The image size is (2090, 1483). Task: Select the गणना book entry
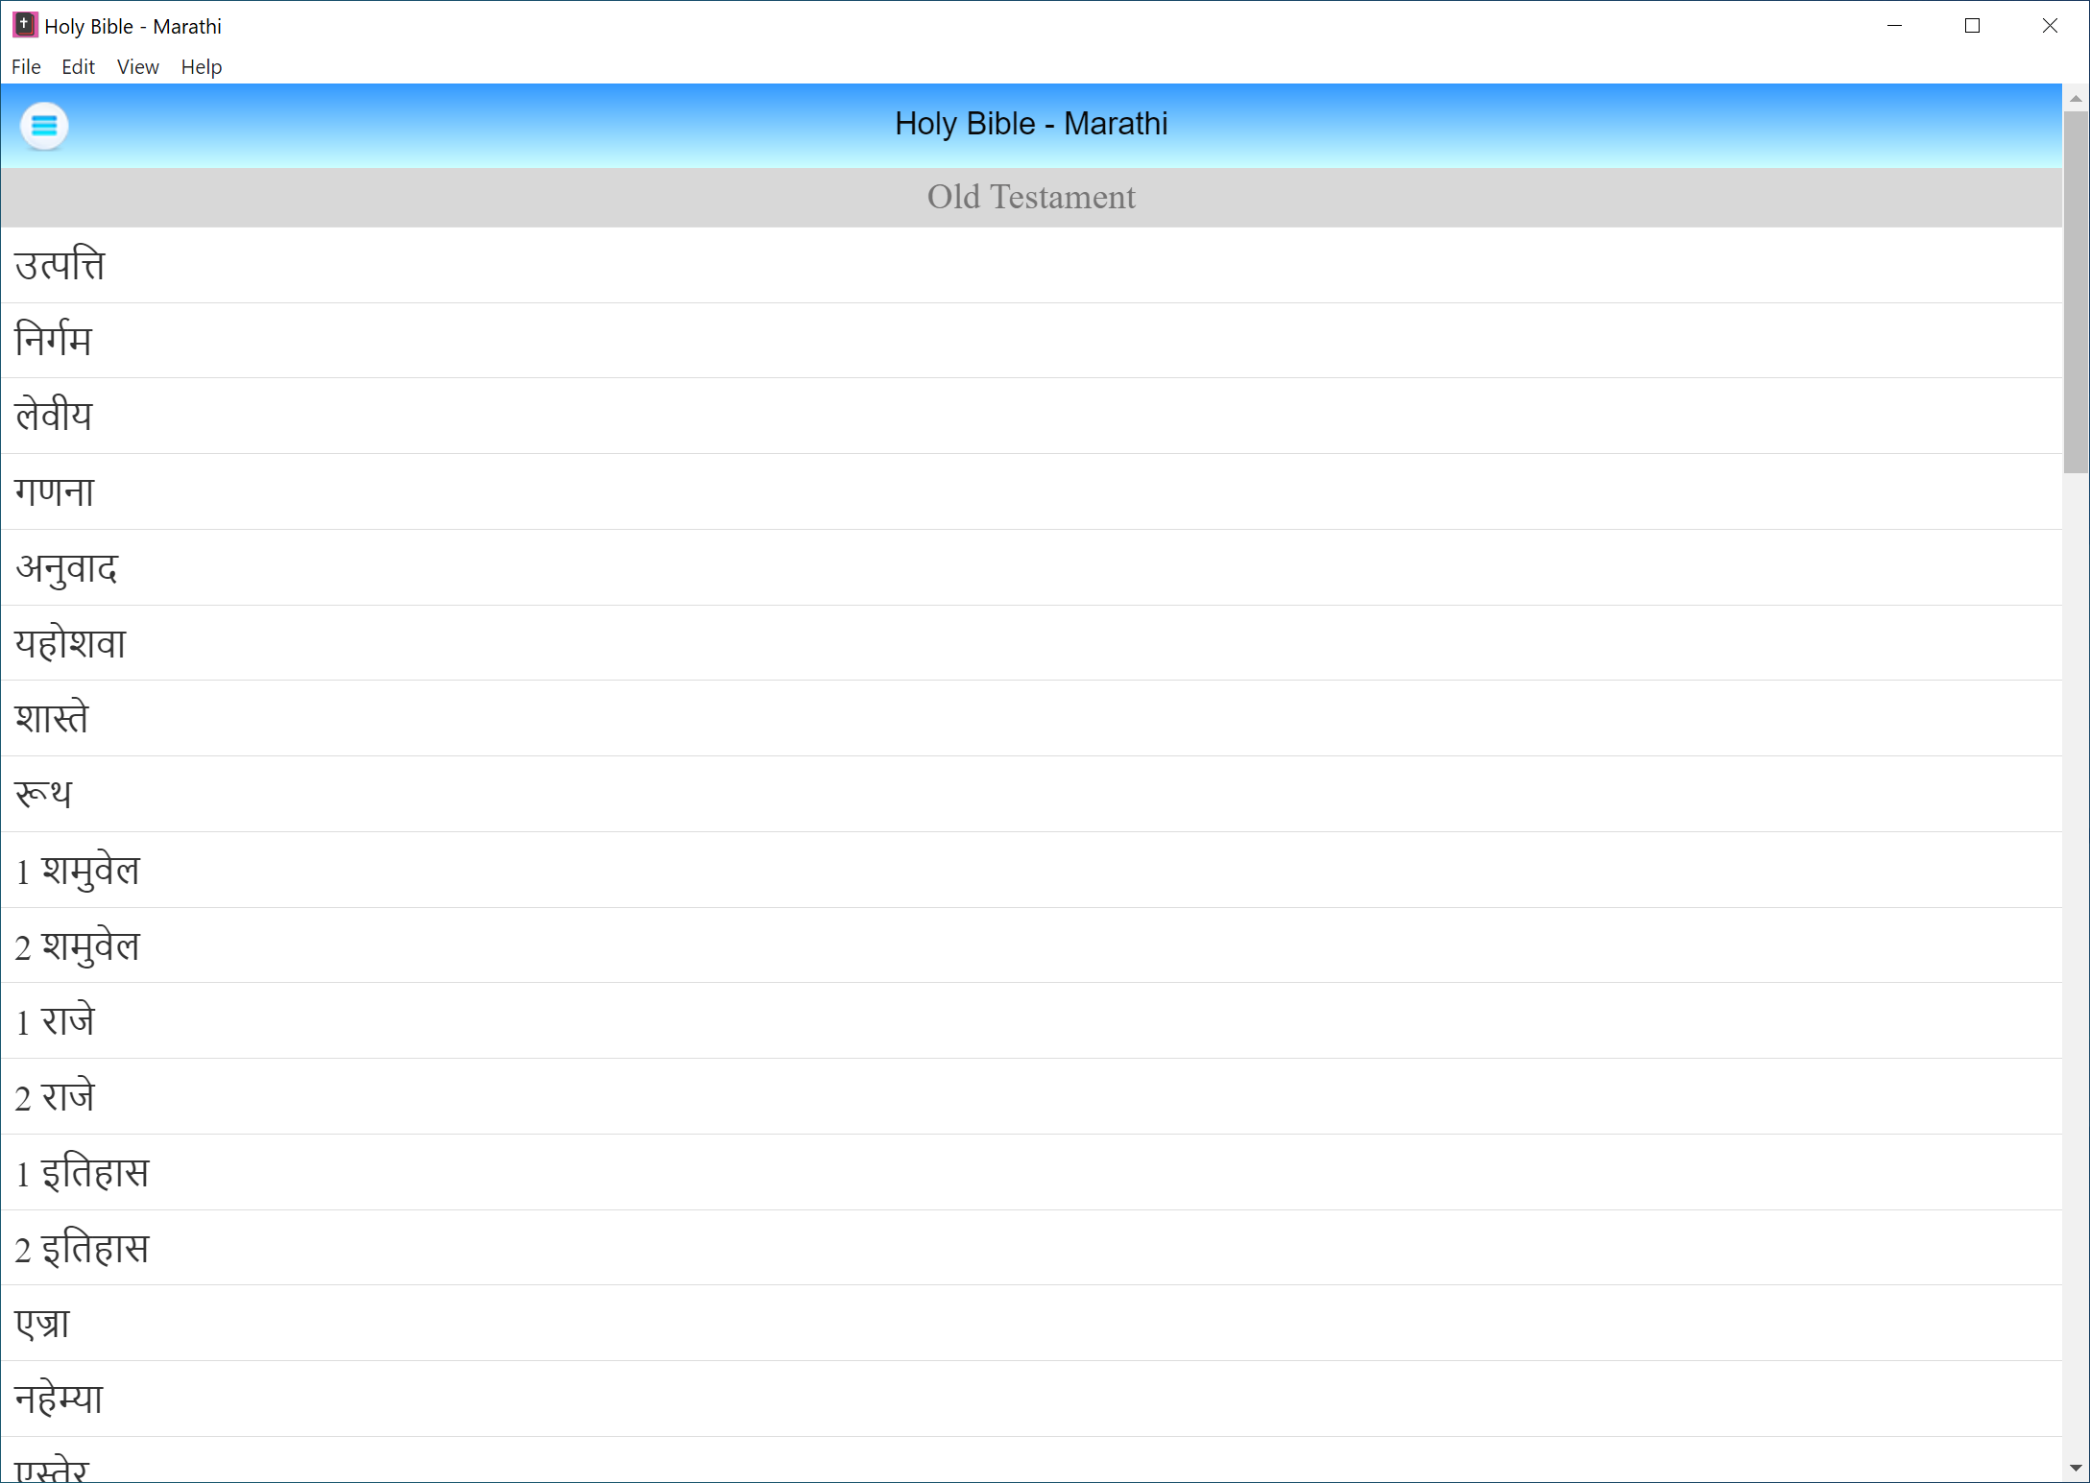coord(55,491)
